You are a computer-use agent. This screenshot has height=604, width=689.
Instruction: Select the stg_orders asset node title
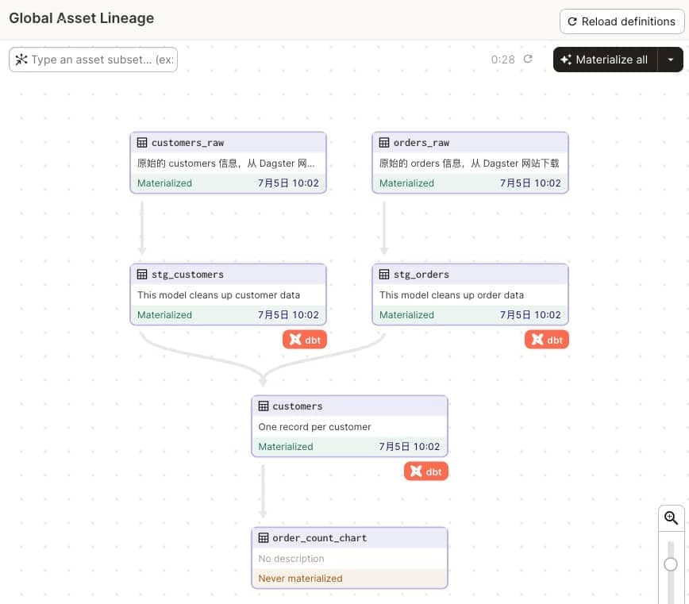pyautogui.click(x=421, y=275)
